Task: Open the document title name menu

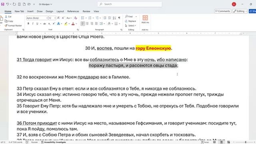Action: [45, 4]
